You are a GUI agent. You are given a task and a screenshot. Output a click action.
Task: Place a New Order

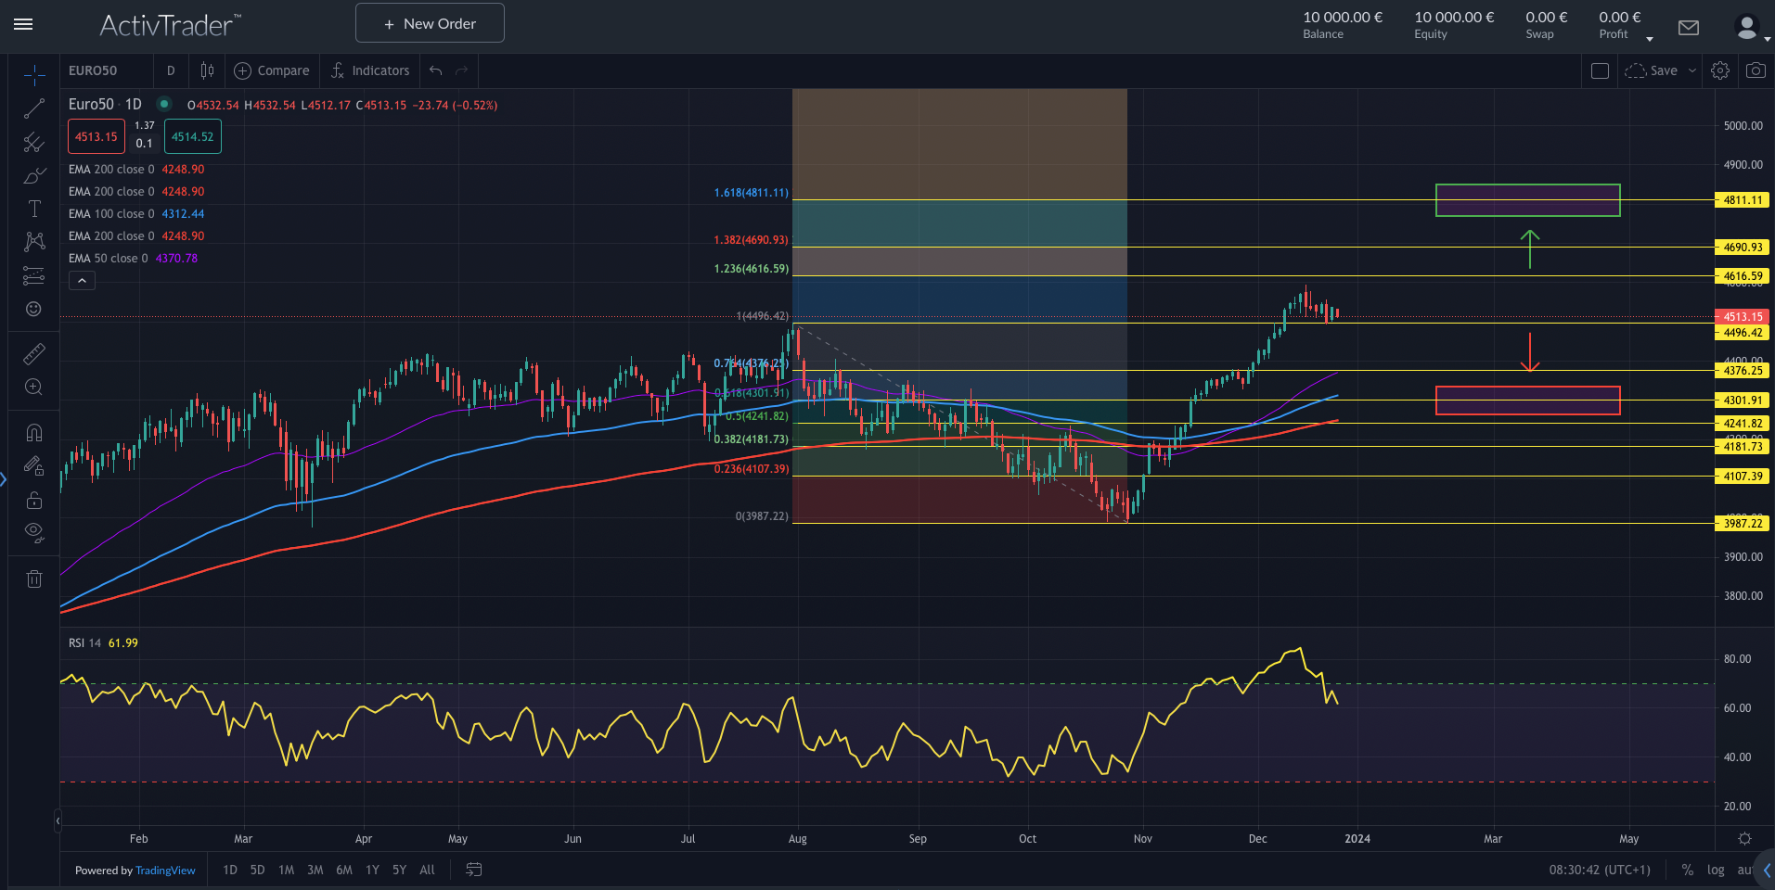(x=429, y=22)
